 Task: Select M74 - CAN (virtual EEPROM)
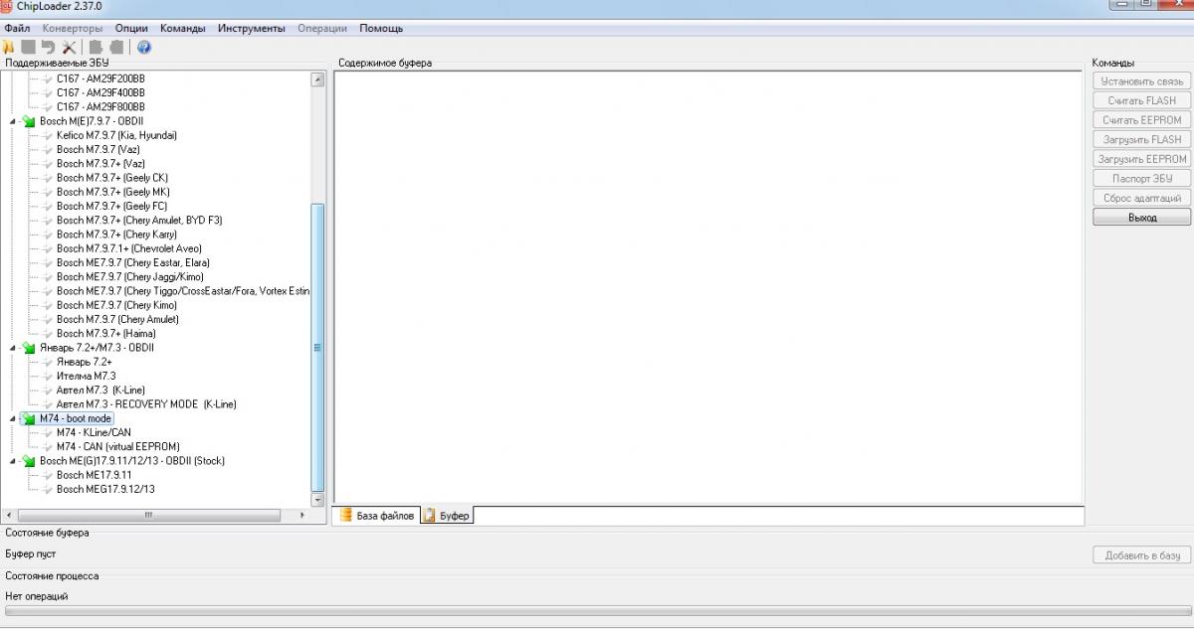pos(117,446)
